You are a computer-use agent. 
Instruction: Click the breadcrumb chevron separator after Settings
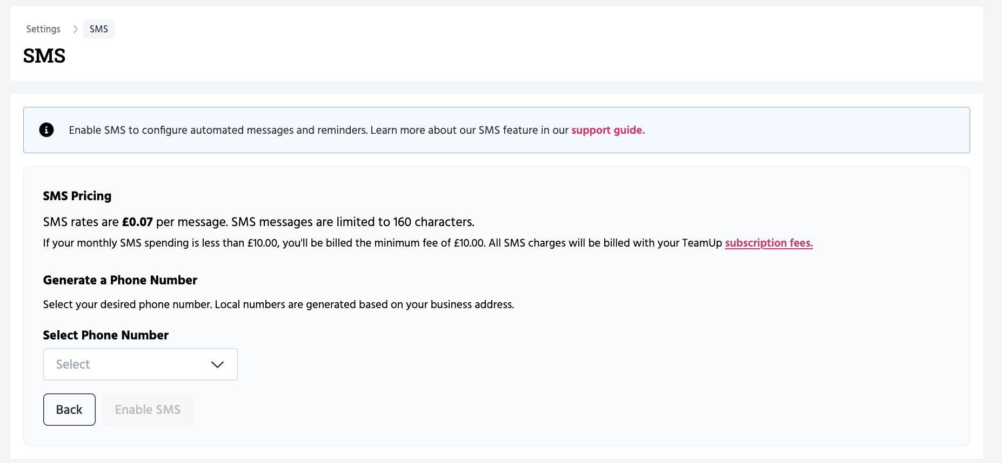coord(75,29)
